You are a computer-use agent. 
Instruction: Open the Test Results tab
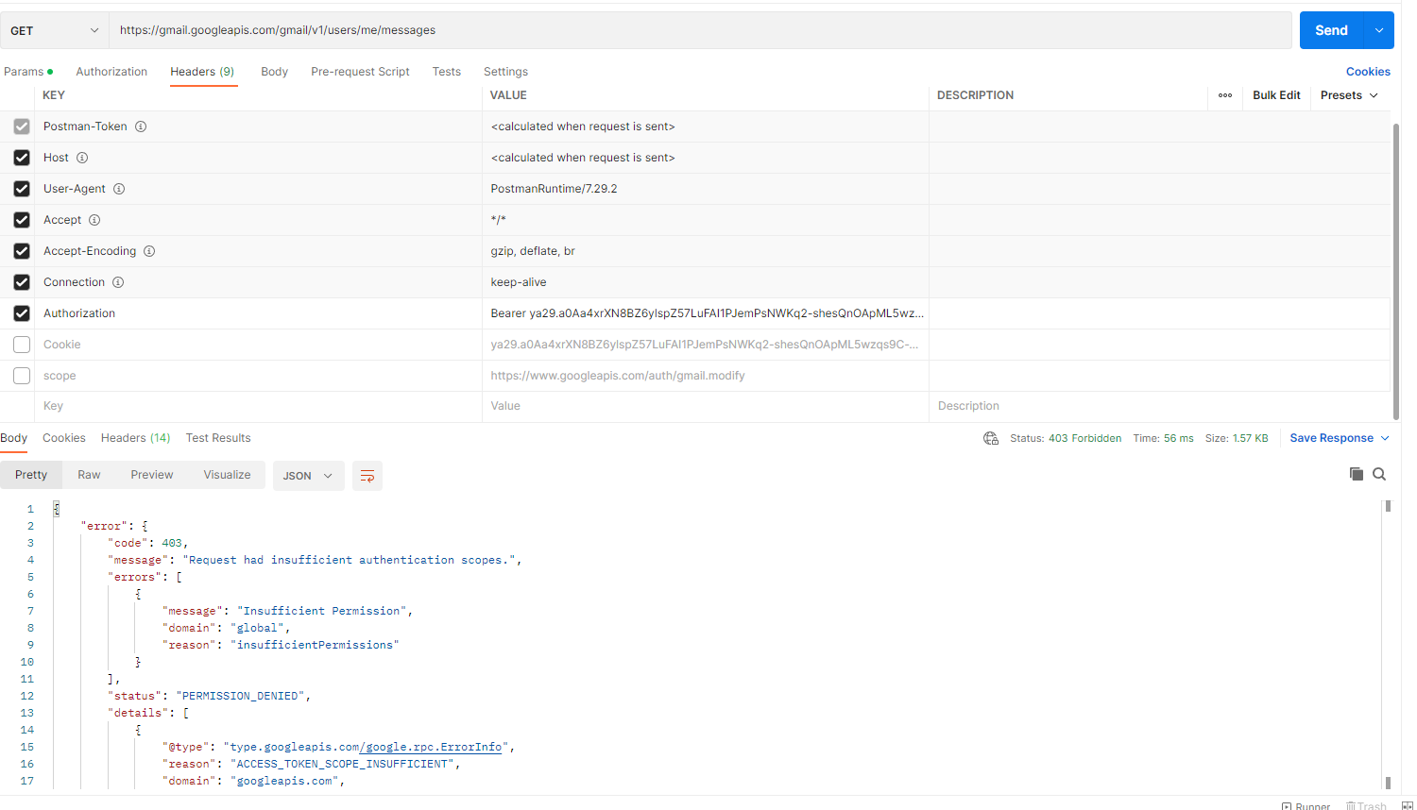pyautogui.click(x=218, y=438)
